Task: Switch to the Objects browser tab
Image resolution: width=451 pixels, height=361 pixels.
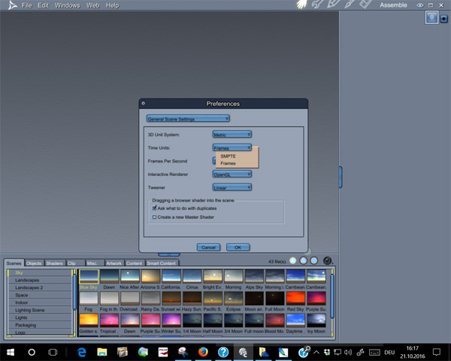Action: click(34, 263)
